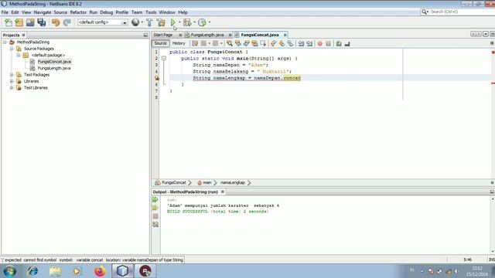Save all files using toolbar icon
Image resolution: width=495 pixels, height=278 pixels.
(41, 22)
